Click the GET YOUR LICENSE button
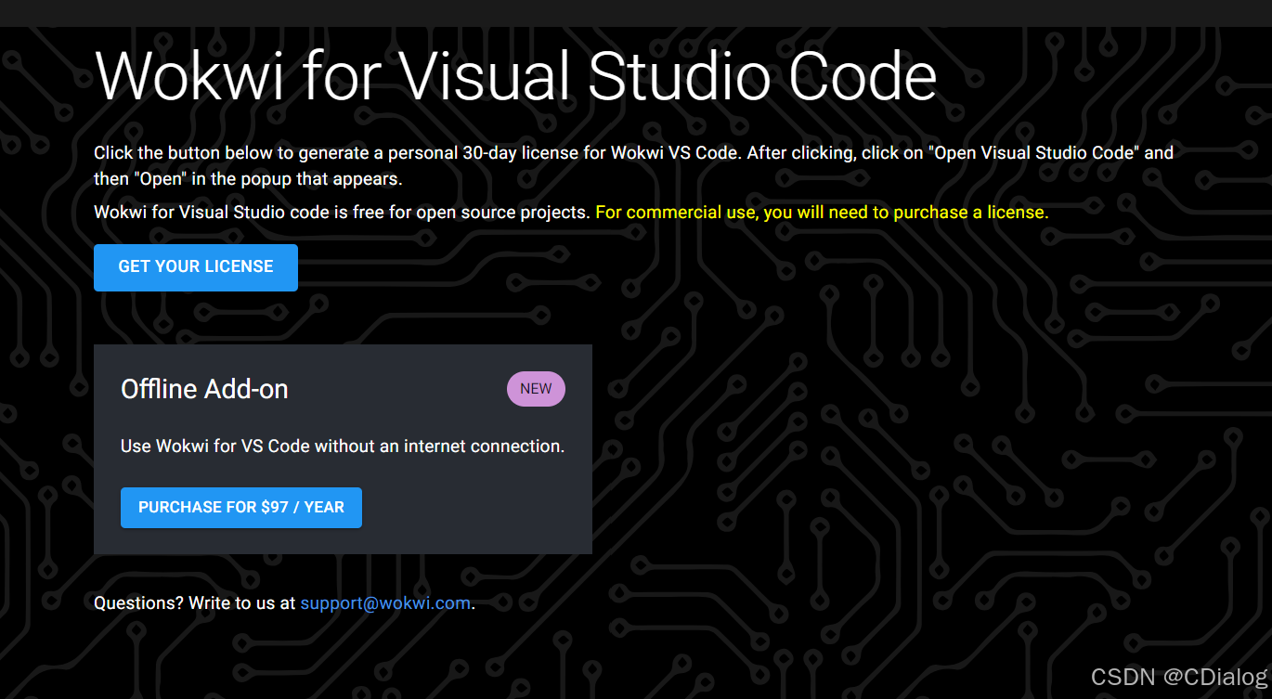 [x=196, y=267]
